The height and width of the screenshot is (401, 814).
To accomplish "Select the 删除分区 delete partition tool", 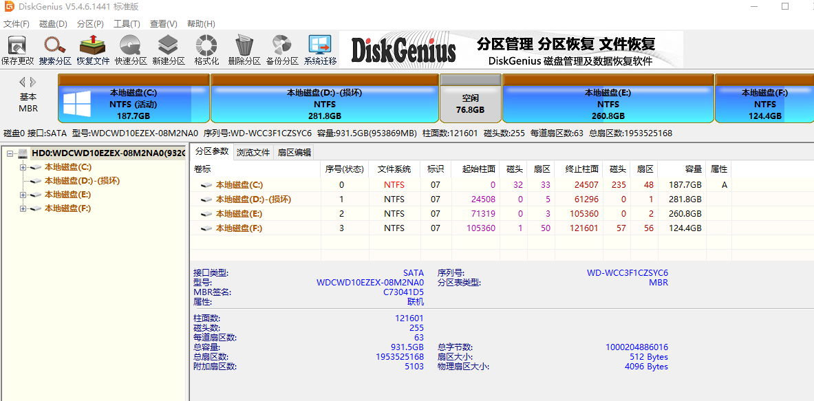I will point(244,50).
